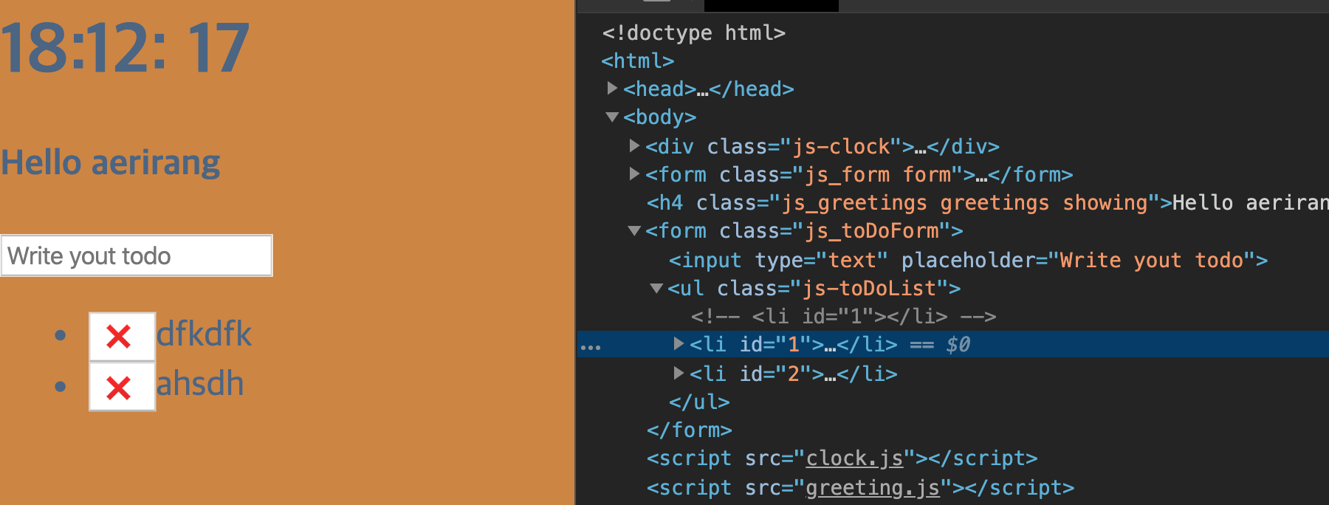This screenshot has width=1329, height=505.
Task: Select the opening html tag line
Action: point(638,61)
